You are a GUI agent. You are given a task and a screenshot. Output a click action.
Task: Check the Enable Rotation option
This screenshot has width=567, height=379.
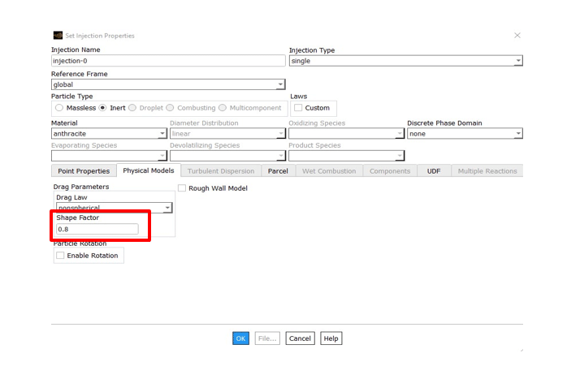click(x=60, y=256)
